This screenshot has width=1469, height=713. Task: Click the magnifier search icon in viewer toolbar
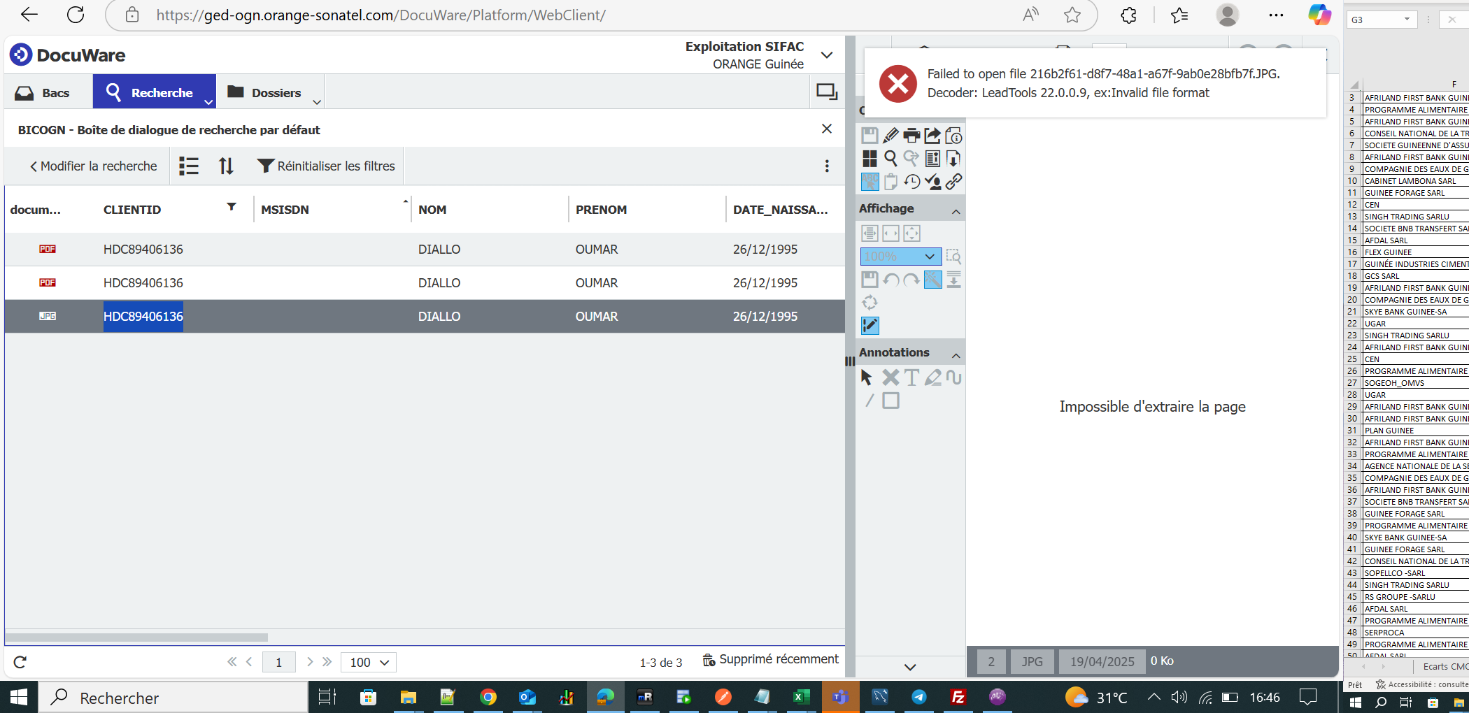point(890,159)
